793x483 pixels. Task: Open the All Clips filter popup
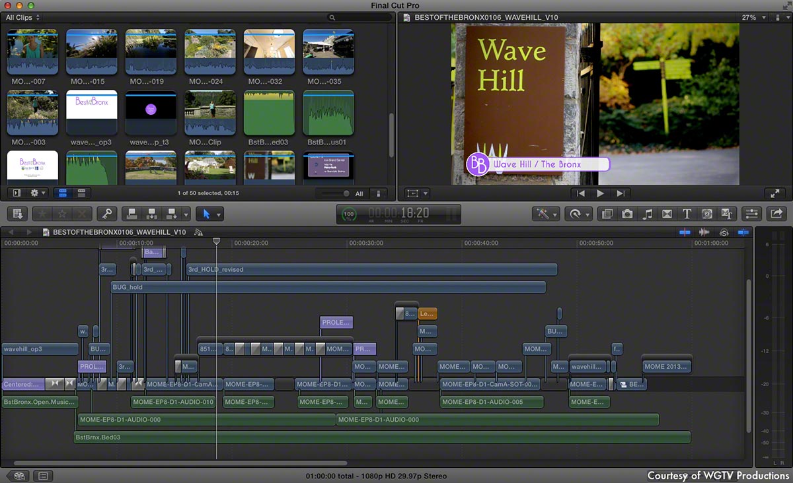[x=23, y=17]
